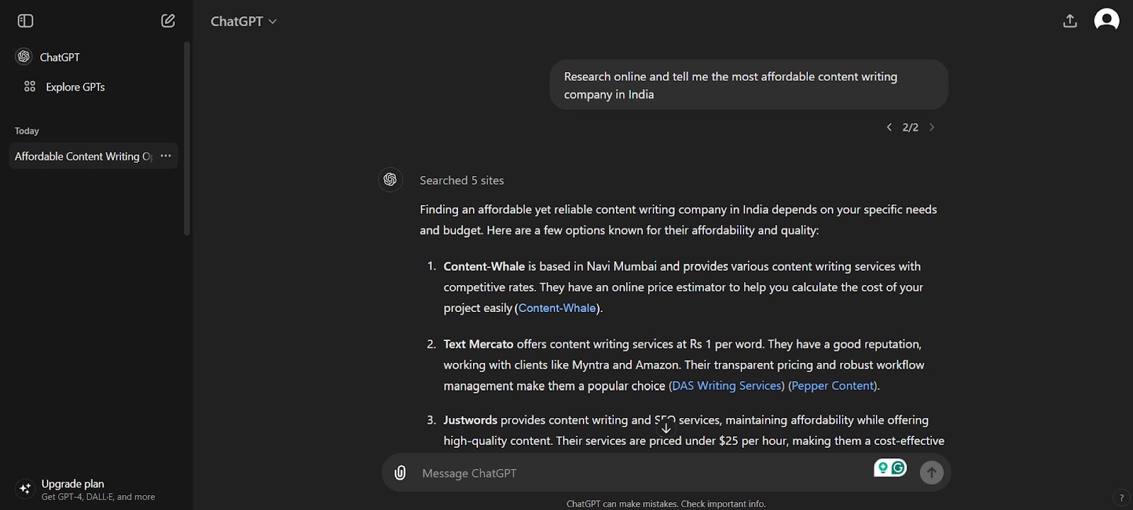Click the Upgrade plan sparkle icon

click(25, 489)
